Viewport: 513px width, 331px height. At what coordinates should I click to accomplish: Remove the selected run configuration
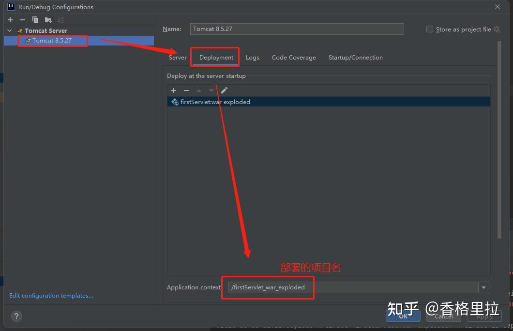(22, 20)
